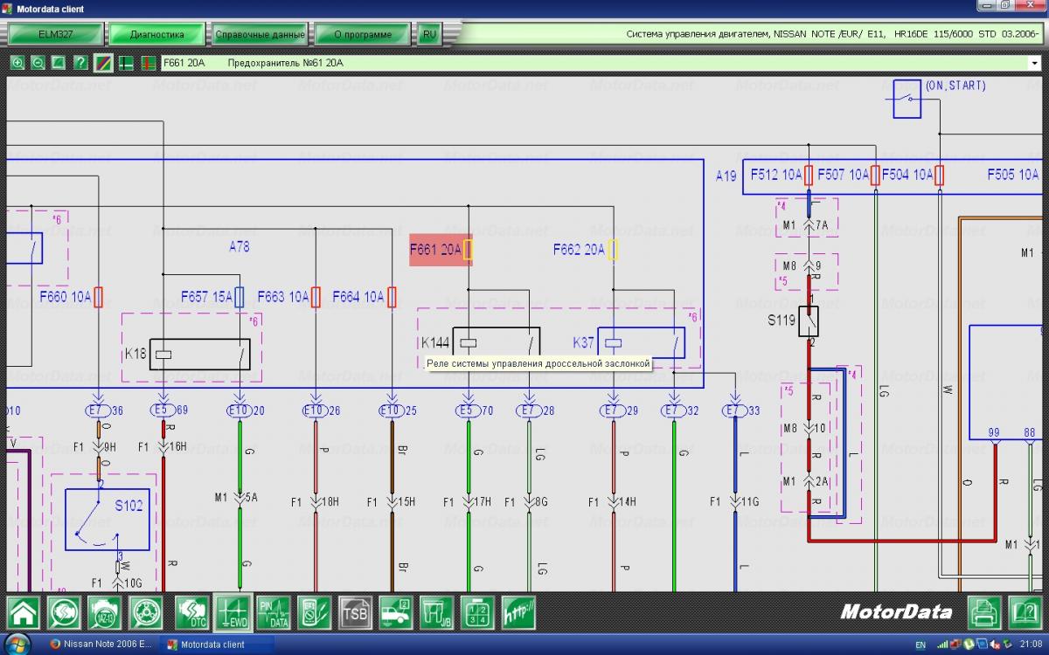Open the J/B fuse box icon
The image size is (1049, 655).
436,612
